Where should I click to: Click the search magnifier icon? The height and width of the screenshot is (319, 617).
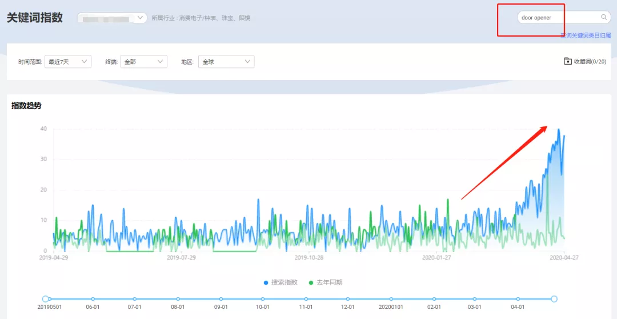pyautogui.click(x=604, y=17)
